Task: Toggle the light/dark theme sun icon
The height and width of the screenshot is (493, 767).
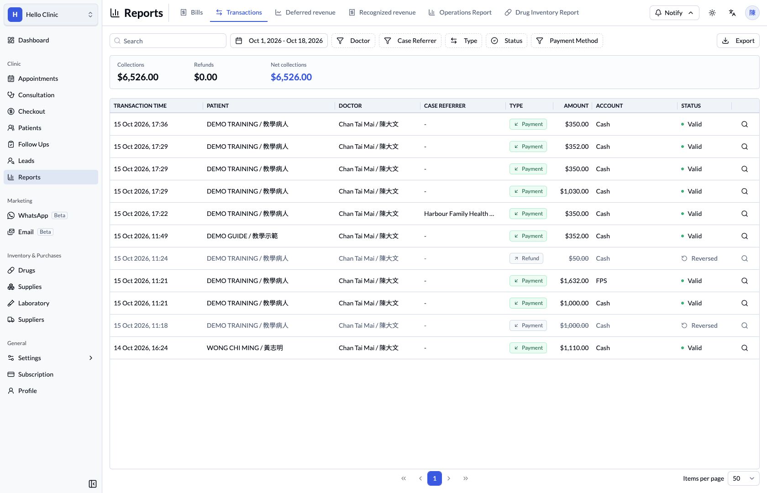Action: [x=712, y=13]
